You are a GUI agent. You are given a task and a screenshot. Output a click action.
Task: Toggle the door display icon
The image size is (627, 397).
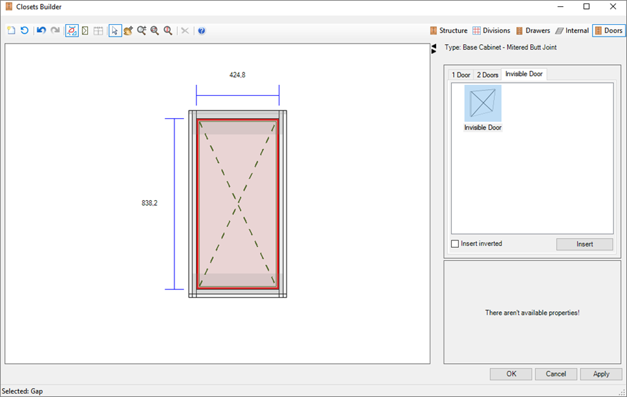(x=85, y=31)
